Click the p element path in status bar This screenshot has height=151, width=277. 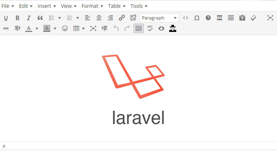tap(4, 146)
